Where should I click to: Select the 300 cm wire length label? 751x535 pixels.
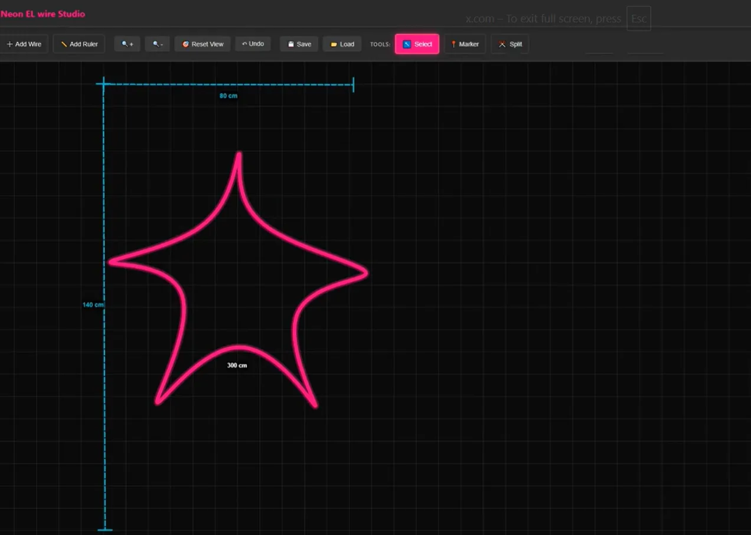click(x=237, y=365)
